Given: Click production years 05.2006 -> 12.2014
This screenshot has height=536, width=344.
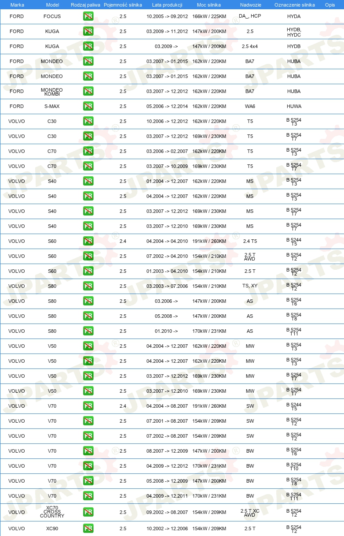Looking at the screenshot, I should tap(167, 106).
